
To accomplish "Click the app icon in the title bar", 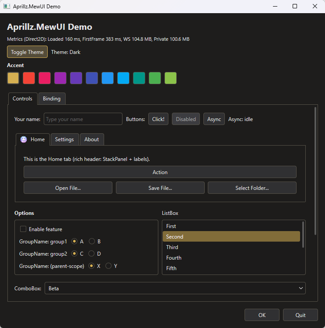I will click(x=7, y=6).
